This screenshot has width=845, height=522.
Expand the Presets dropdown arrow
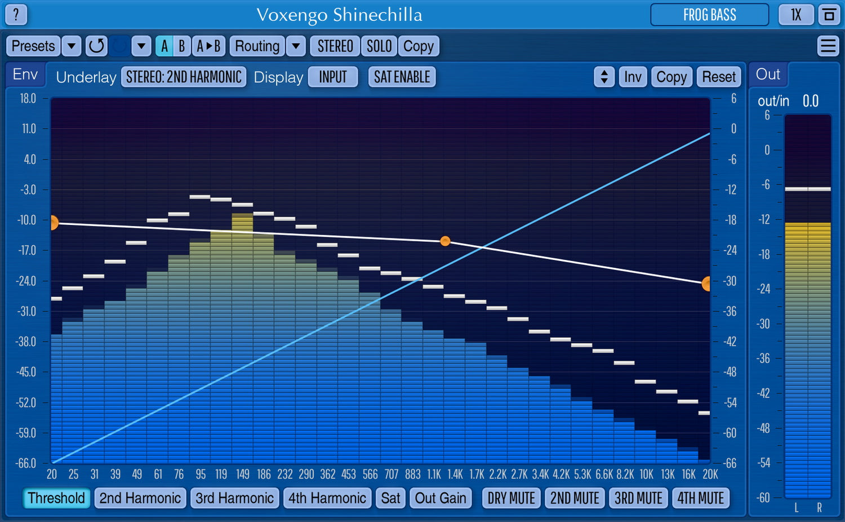pyautogui.click(x=72, y=46)
